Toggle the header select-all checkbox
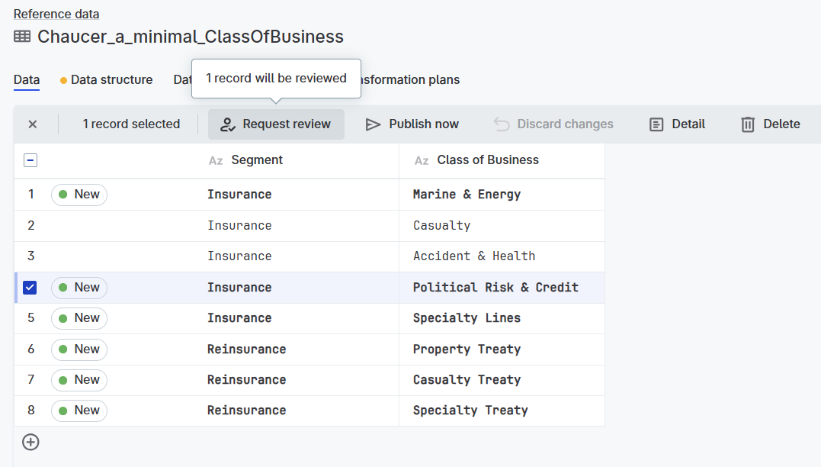The image size is (821, 467). click(30, 160)
